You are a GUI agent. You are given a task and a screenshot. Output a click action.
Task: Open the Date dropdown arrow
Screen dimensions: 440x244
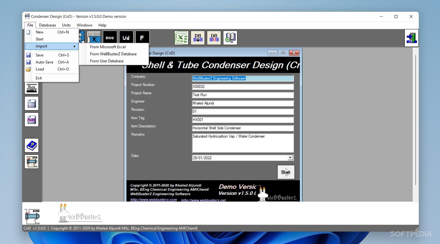coord(290,158)
